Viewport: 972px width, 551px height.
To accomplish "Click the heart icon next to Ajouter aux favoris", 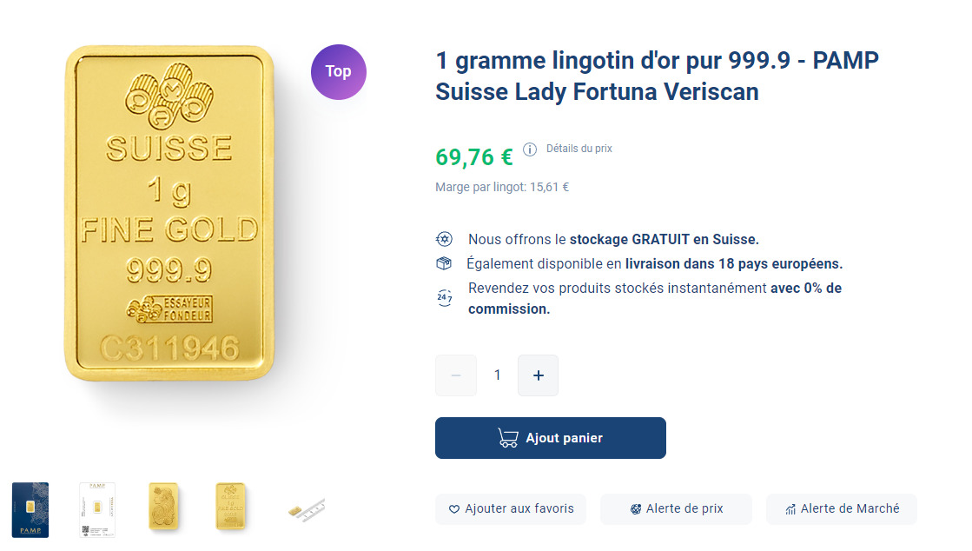I will (453, 509).
